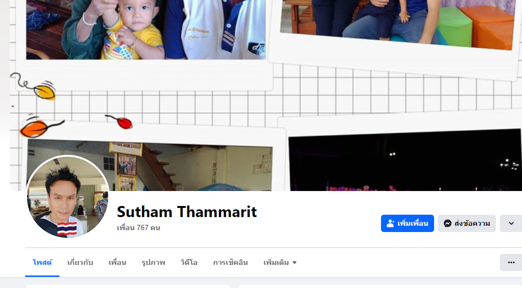Go to the เพื่อน tab

[117, 262]
